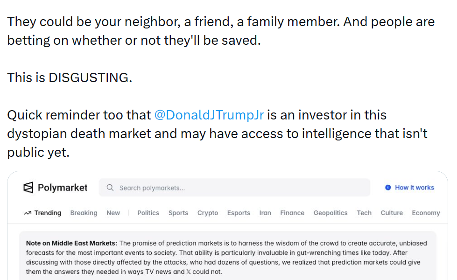Switch to the Breaking tab

click(x=84, y=213)
